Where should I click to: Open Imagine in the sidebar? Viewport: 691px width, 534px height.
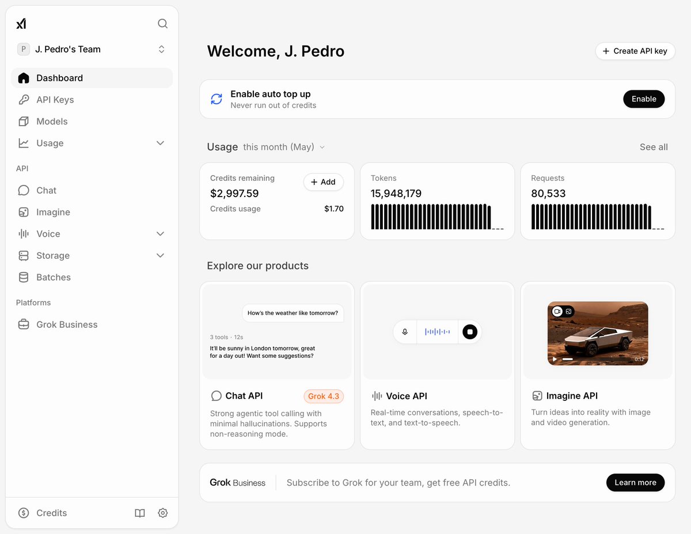(x=92, y=212)
